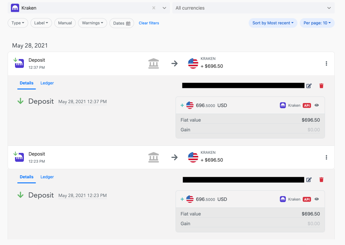Open the Type filter dropdown

(x=18, y=23)
